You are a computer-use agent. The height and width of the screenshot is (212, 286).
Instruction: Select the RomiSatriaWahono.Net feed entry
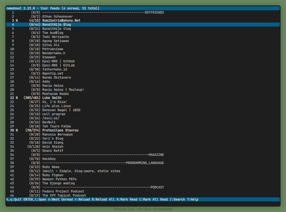click(x=61, y=21)
